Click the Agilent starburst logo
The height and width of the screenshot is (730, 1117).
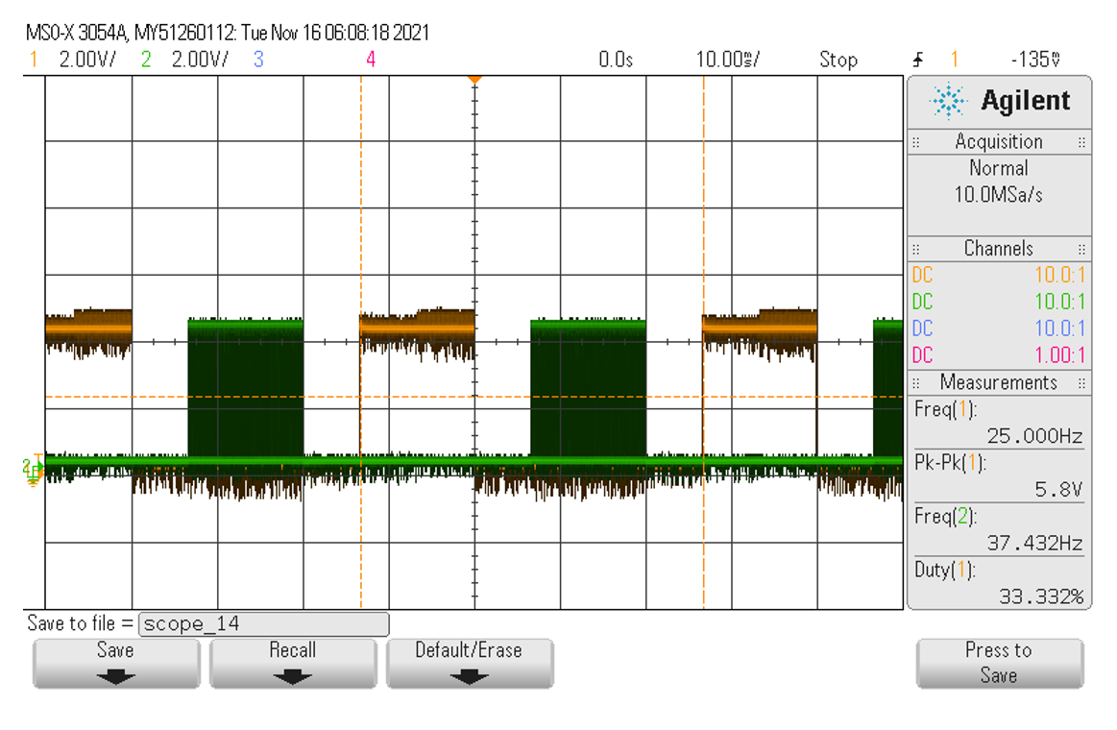tap(949, 101)
